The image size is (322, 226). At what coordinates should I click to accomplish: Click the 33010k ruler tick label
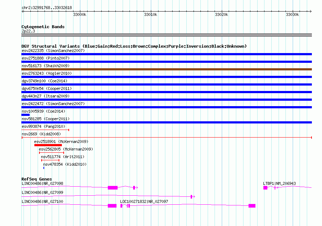pos(151,14)
